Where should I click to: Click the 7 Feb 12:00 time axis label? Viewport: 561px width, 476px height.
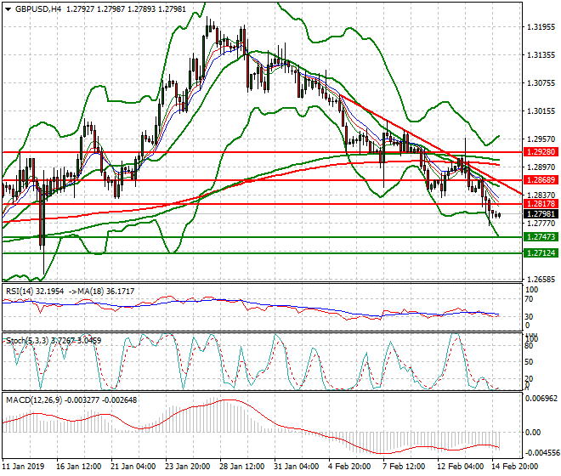[404, 467]
